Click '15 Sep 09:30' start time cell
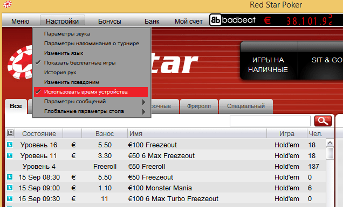 coord(39,199)
